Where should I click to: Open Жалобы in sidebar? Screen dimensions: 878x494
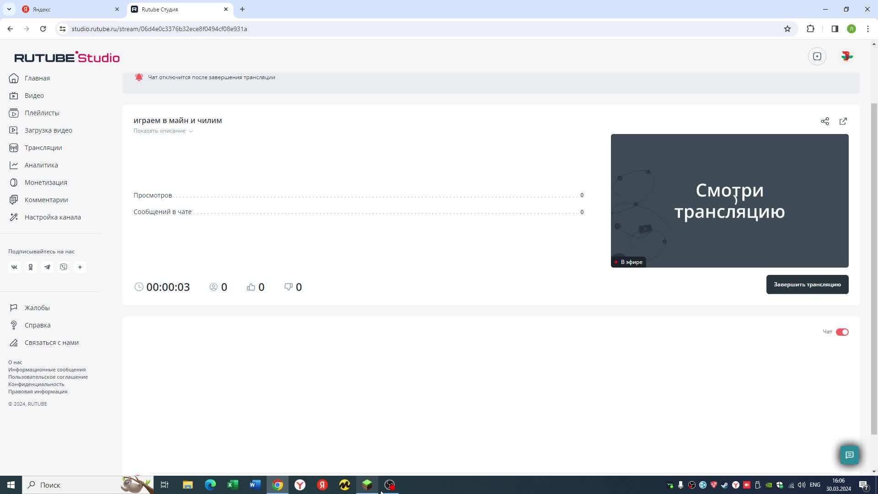tap(37, 308)
